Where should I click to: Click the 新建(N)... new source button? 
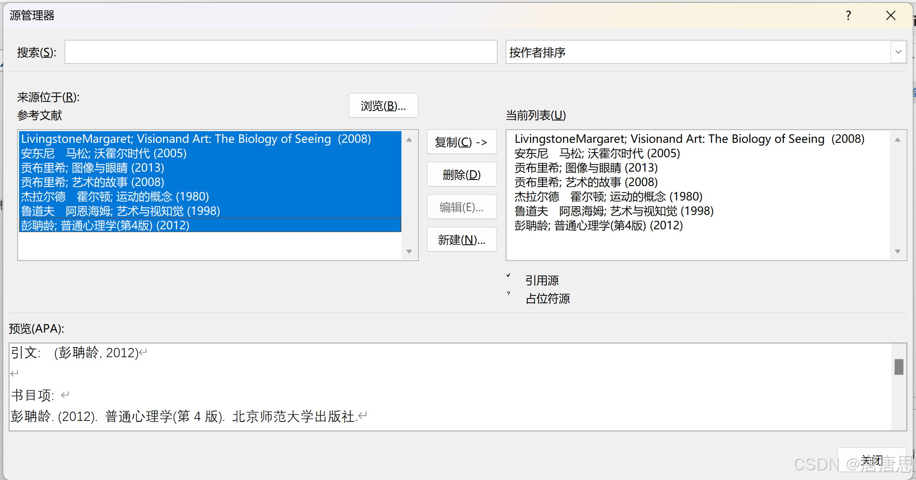pos(461,240)
